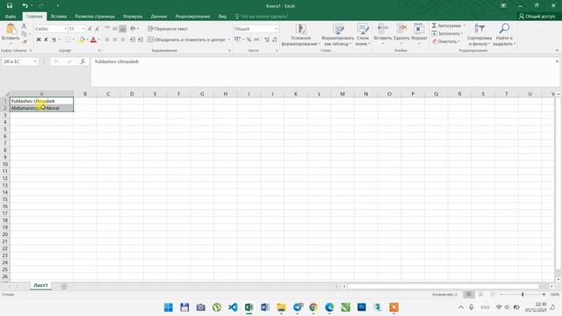This screenshot has width=562, height=316.
Task: Click Insert cells (Вставить) in Cells group
Action: pyautogui.click(x=383, y=33)
